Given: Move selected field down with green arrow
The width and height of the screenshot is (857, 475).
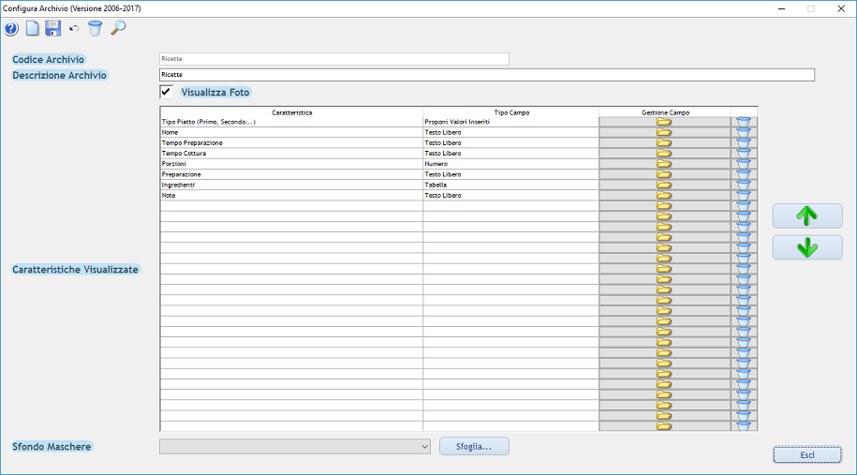Looking at the screenshot, I should click(x=807, y=247).
